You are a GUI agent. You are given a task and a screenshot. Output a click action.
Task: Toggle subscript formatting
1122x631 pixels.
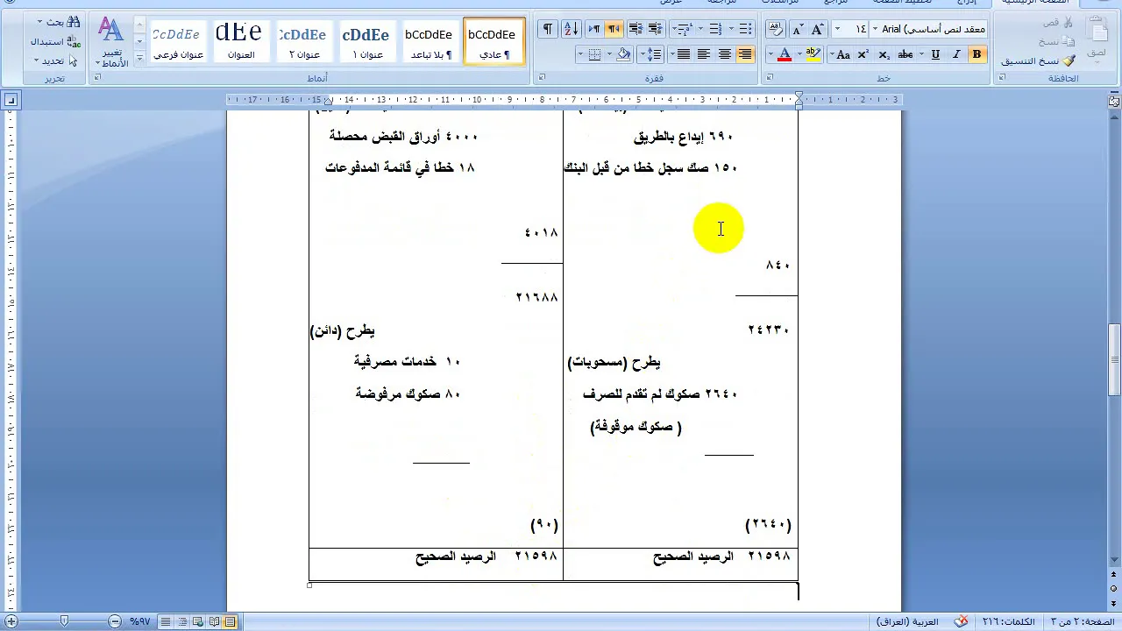coord(884,54)
